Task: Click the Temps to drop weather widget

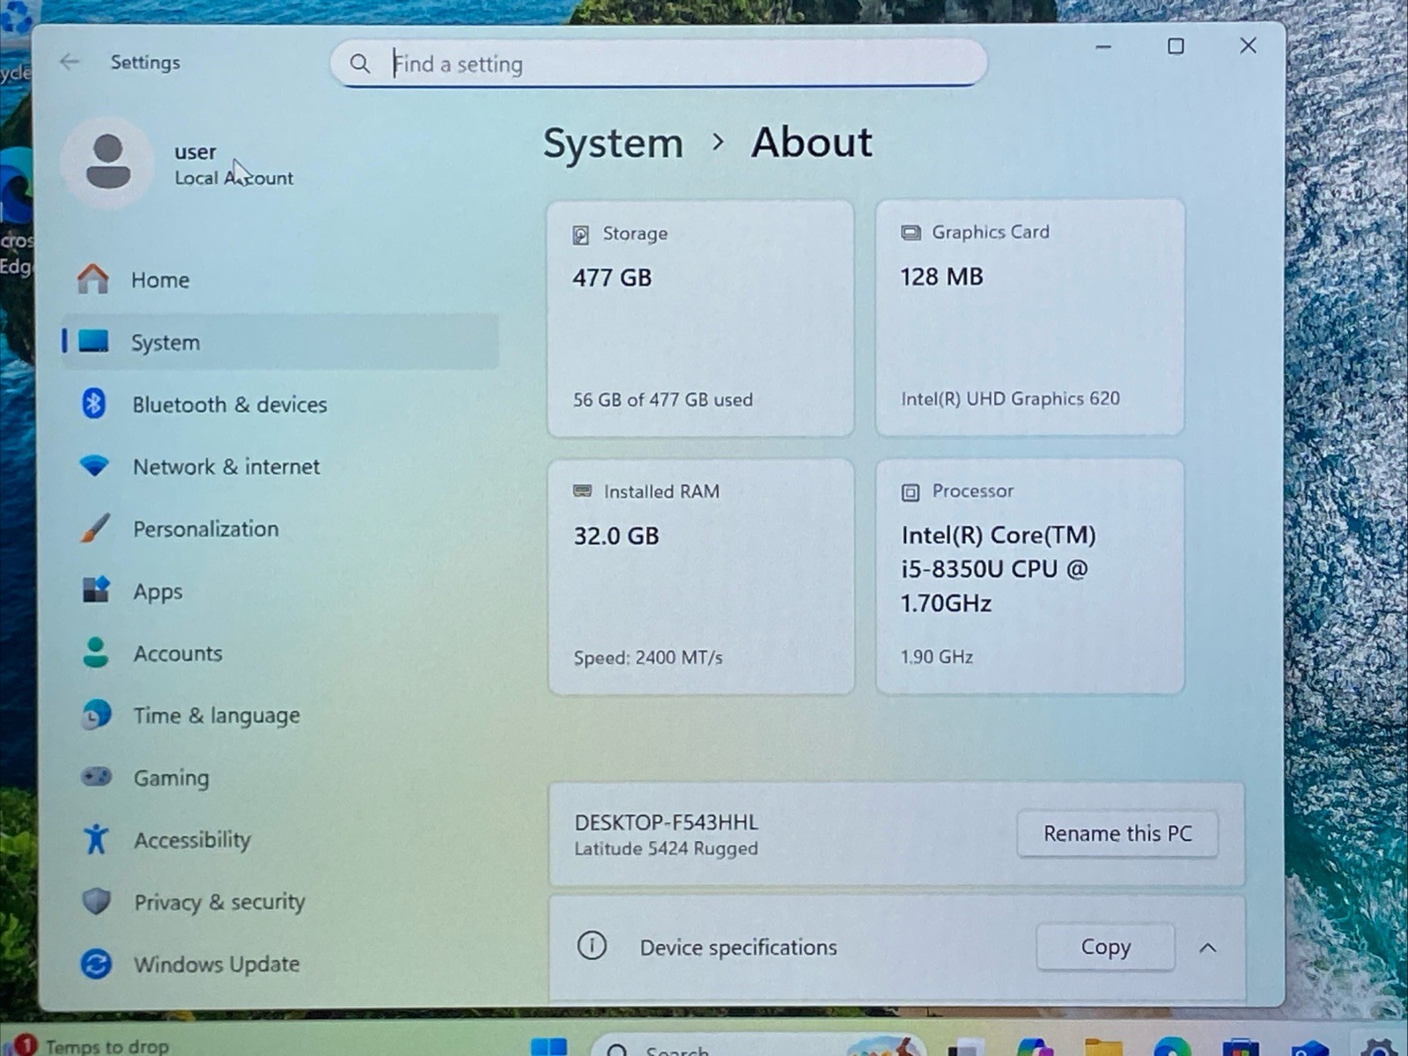Action: [x=94, y=1045]
